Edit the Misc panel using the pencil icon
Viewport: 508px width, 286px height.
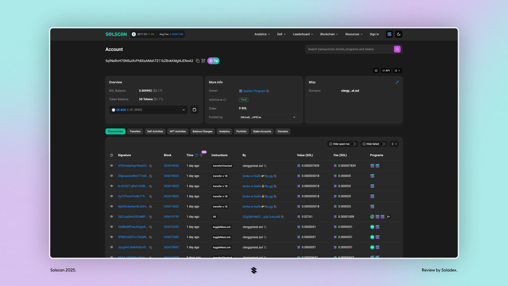pos(397,82)
